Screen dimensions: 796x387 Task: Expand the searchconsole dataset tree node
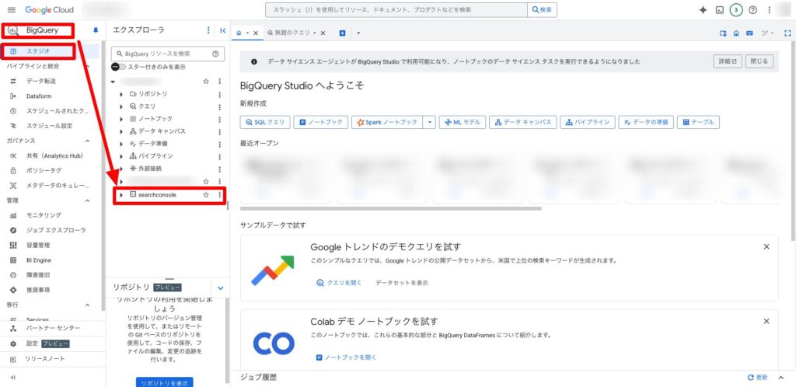coord(121,195)
